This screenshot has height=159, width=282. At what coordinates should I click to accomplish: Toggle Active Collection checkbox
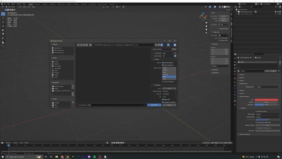point(163,65)
